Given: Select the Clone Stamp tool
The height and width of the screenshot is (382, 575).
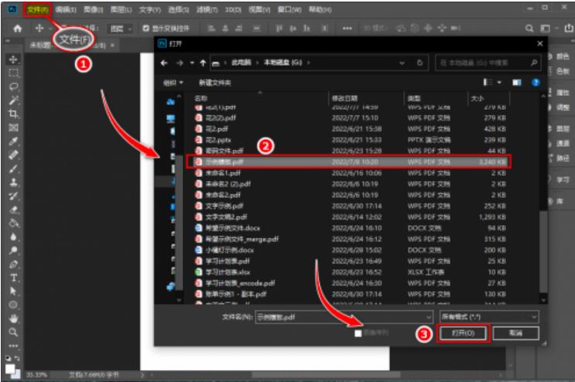Looking at the screenshot, I should point(13,182).
